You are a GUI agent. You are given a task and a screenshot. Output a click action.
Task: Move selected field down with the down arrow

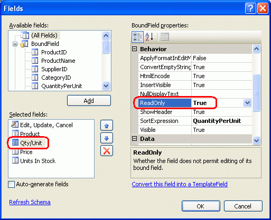pos(107,138)
